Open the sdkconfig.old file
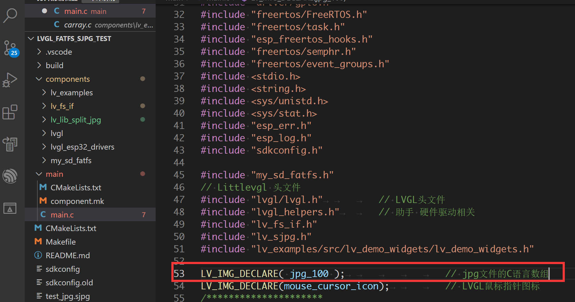The image size is (575, 302). 69,282
